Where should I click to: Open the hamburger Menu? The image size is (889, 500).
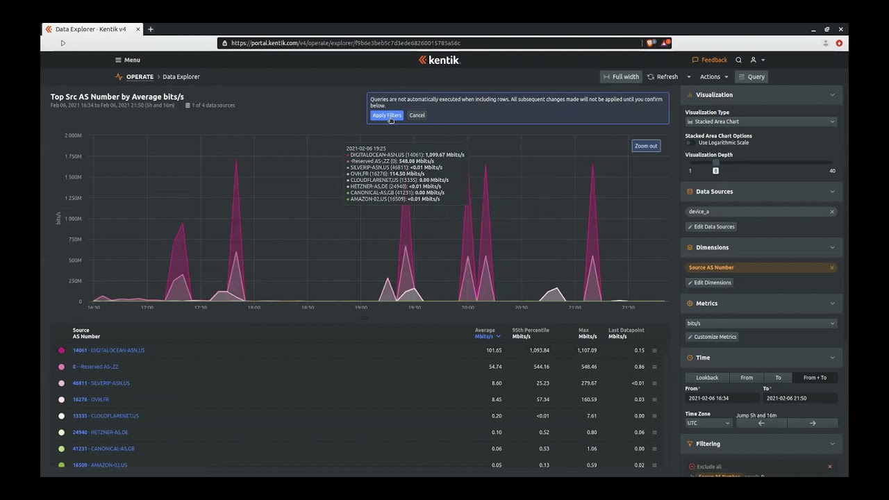127,60
